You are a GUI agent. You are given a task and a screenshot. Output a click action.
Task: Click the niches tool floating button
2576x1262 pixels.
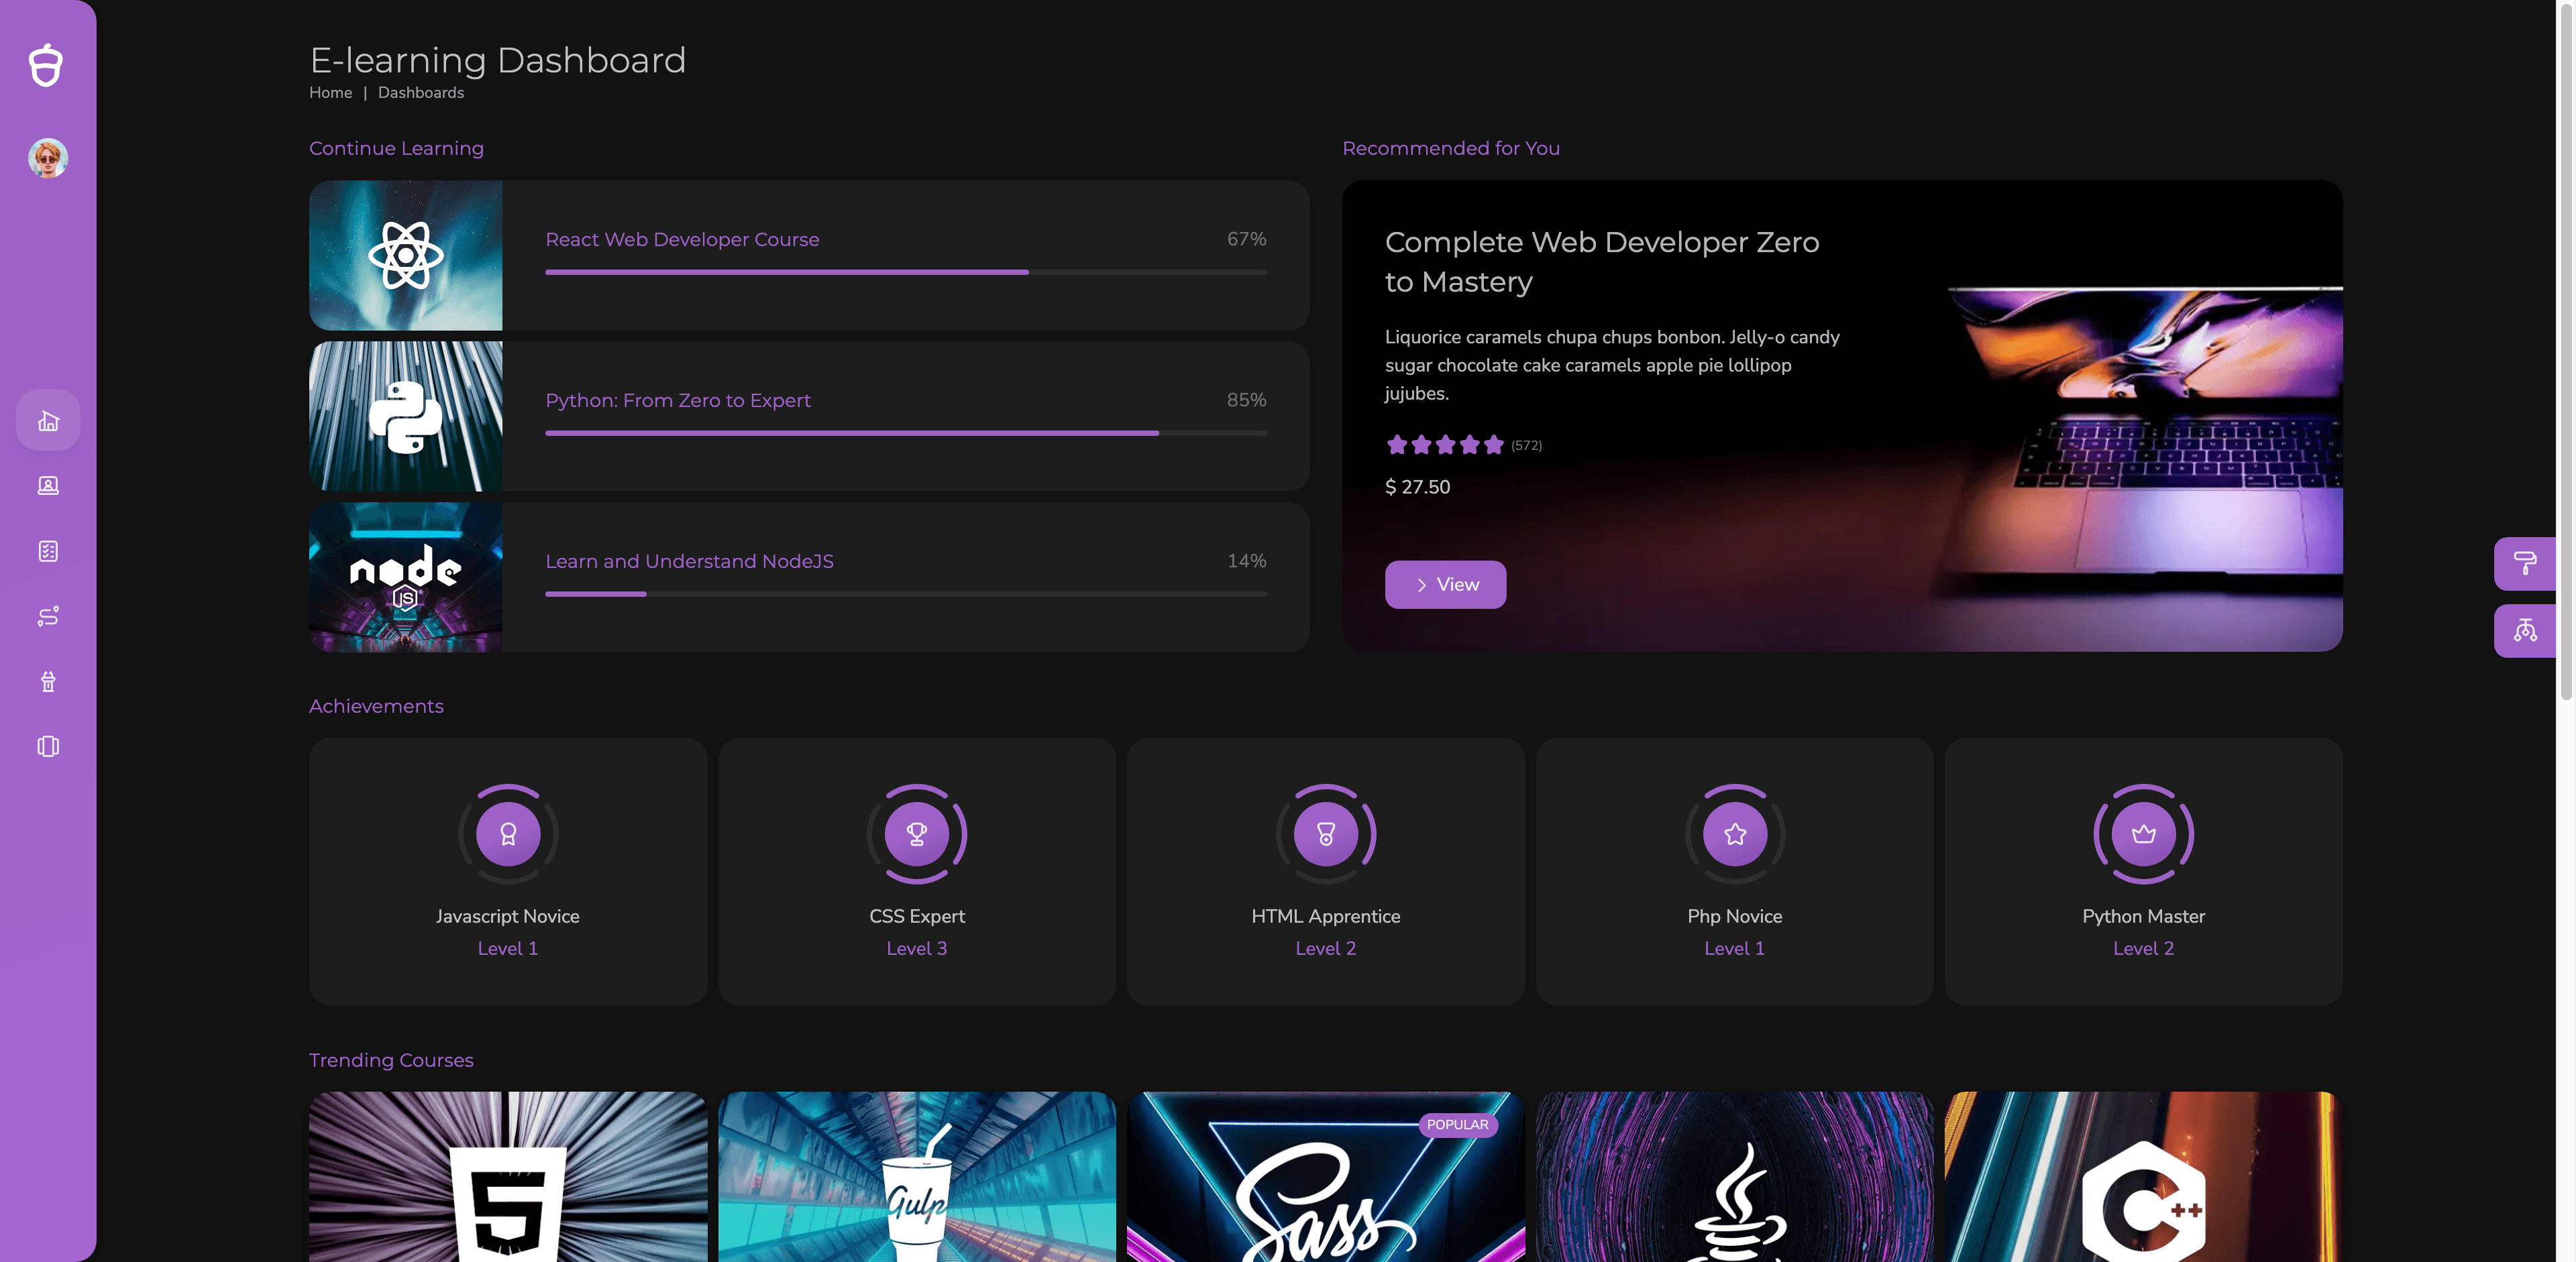pos(2524,630)
